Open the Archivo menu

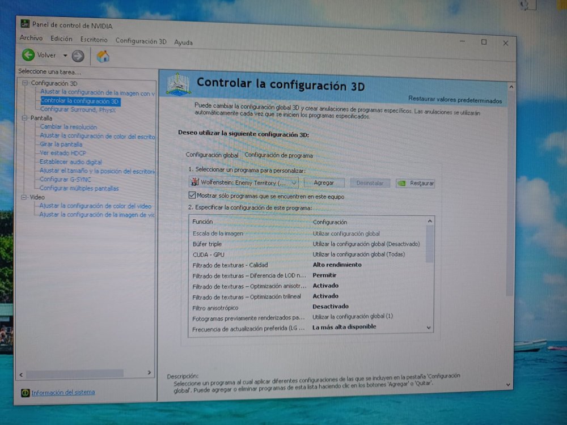[x=31, y=37]
